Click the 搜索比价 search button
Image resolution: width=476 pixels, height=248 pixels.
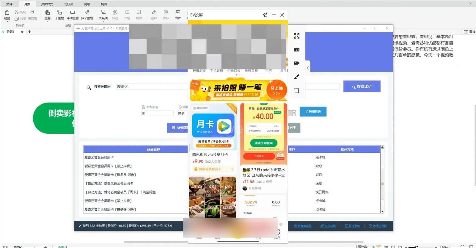coord(362,86)
